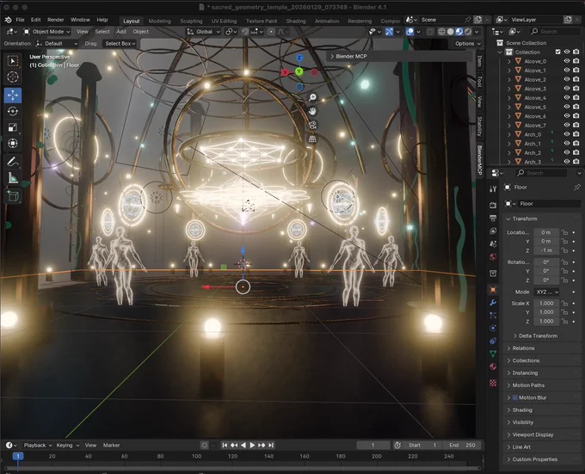Toggle lock on Scale Z

click(564, 321)
